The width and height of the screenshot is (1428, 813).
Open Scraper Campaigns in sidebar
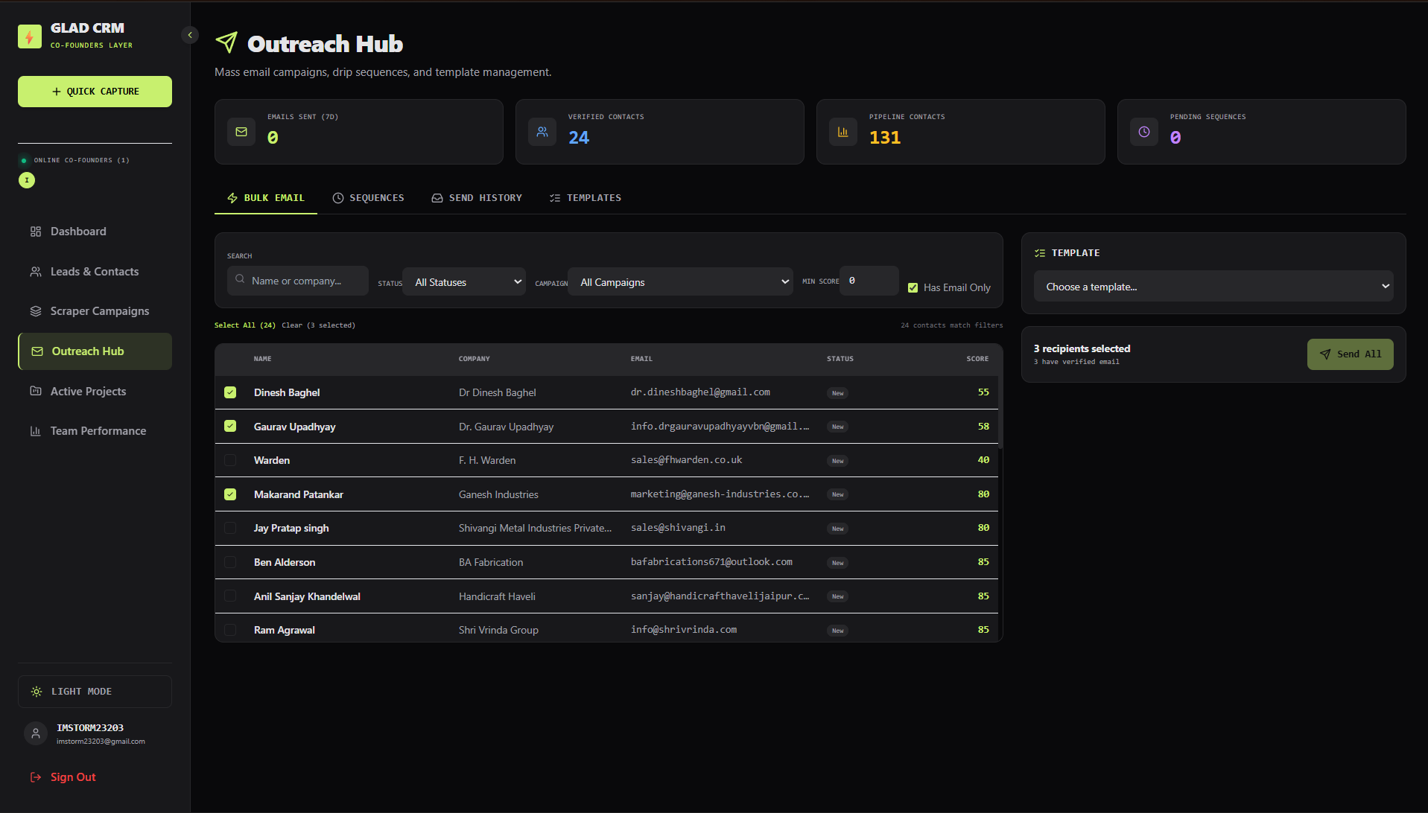[95, 311]
